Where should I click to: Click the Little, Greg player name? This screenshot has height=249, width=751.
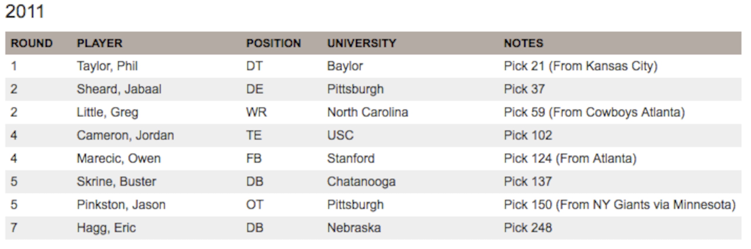point(107,112)
